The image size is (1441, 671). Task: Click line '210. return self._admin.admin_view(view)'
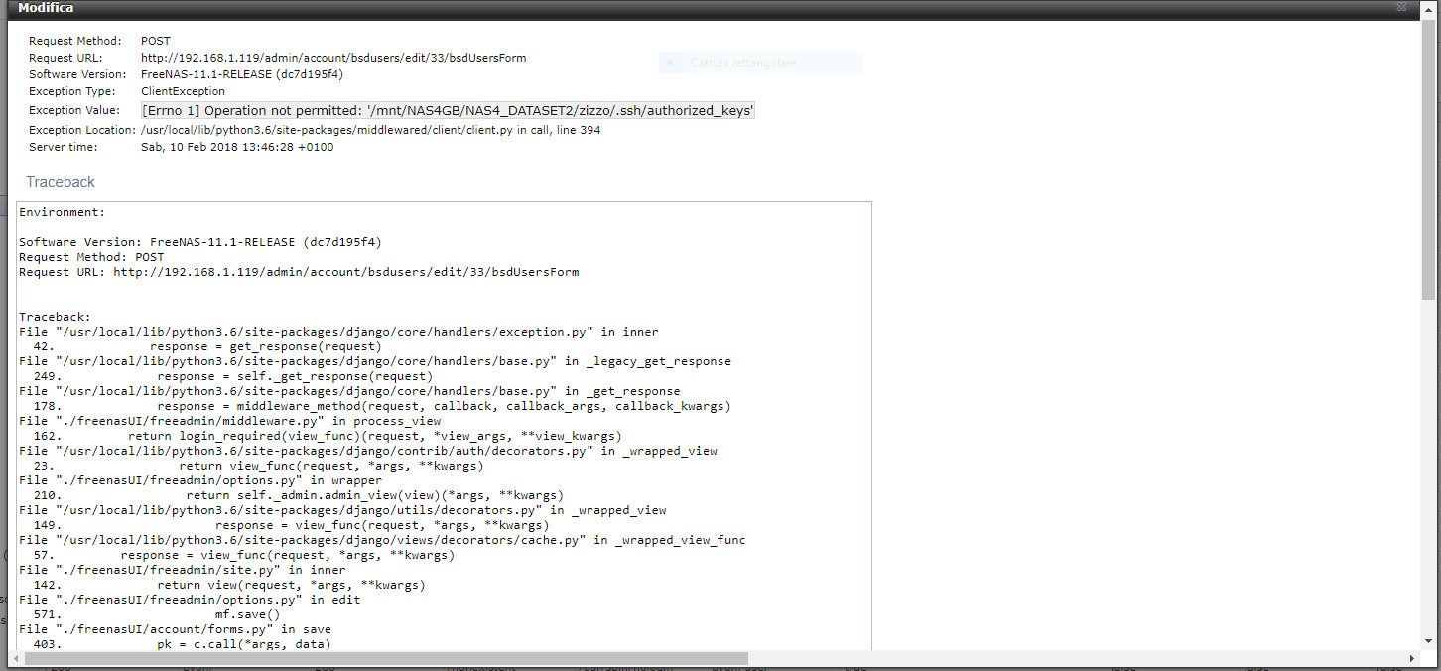tap(299, 495)
